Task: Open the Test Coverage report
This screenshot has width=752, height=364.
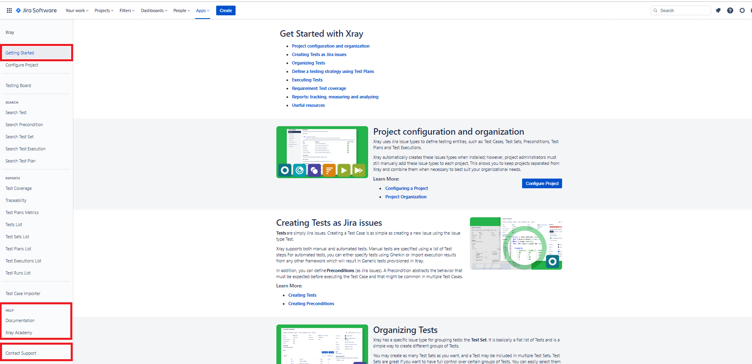Action: click(19, 188)
